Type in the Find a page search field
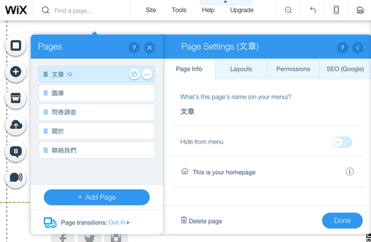Viewport: 371px width, 242px height. click(x=82, y=10)
